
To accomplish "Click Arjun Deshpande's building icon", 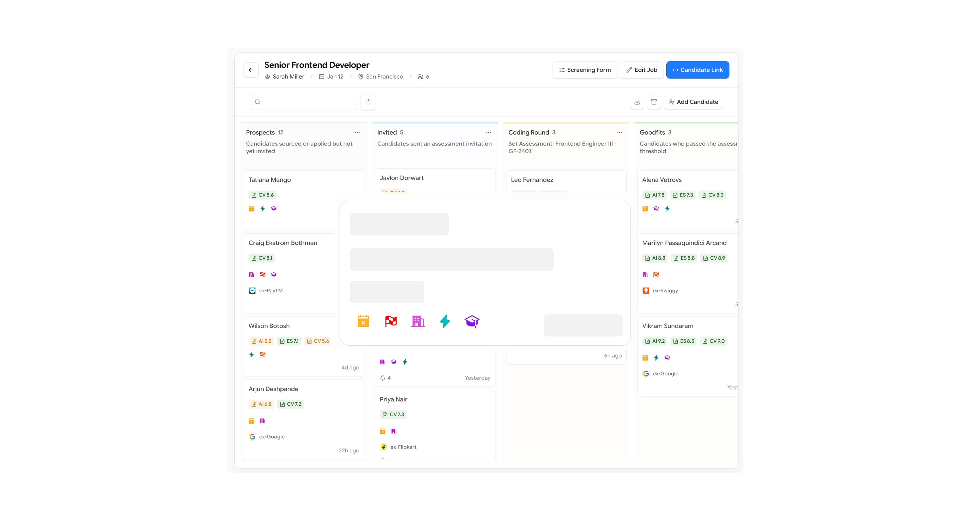I will (x=262, y=421).
